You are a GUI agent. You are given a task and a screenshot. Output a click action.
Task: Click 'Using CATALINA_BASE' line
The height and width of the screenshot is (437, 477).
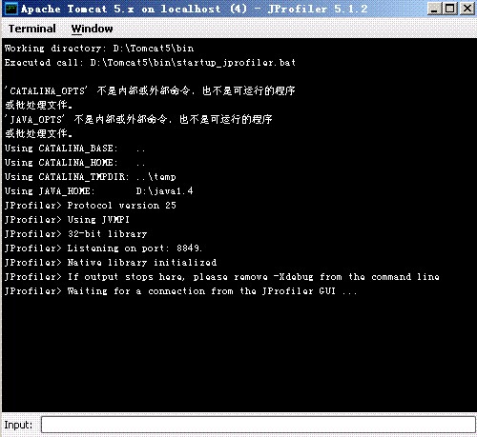pyautogui.click(x=74, y=149)
